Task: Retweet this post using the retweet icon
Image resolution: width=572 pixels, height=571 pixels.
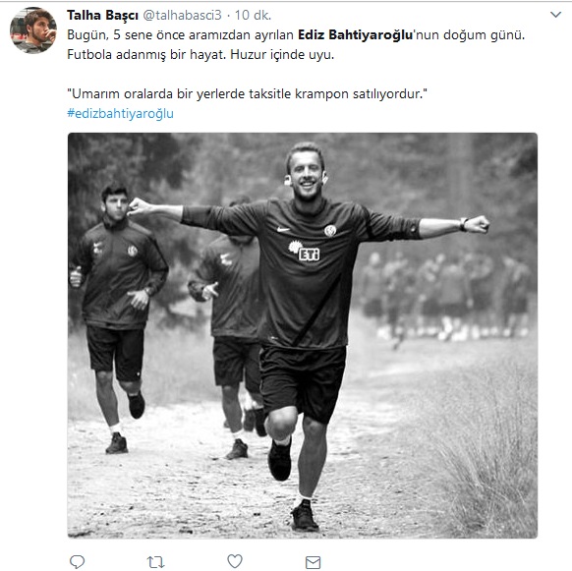Action: click(155, 562)
